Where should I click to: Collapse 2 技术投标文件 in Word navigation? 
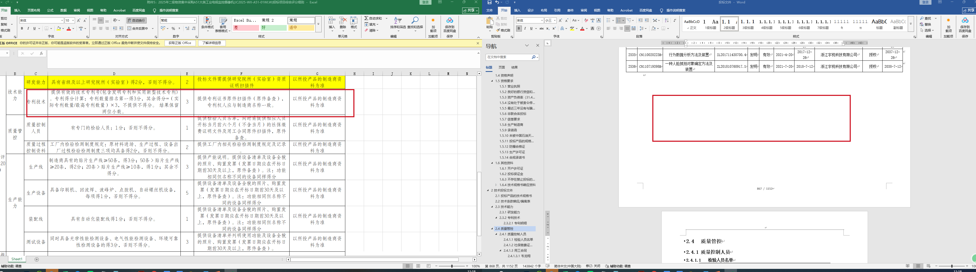[x=488, y=190]
